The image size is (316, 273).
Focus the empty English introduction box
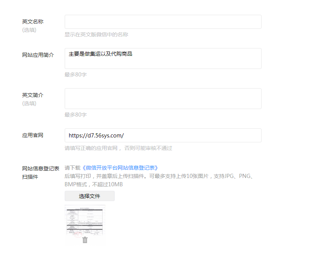coord(163,98)
